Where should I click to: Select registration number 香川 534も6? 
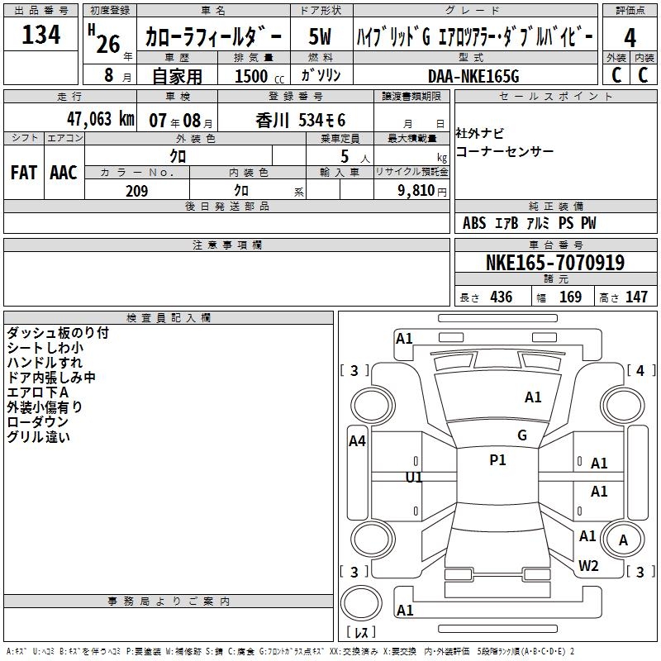coord(301,121)
